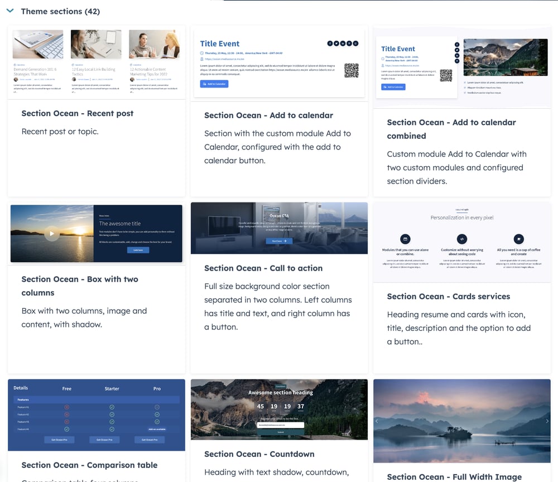Open "Section Ocean - Countdown" title
Viewport: 558px width, 482px height.
pyautogui.click(x=259, y=454)
